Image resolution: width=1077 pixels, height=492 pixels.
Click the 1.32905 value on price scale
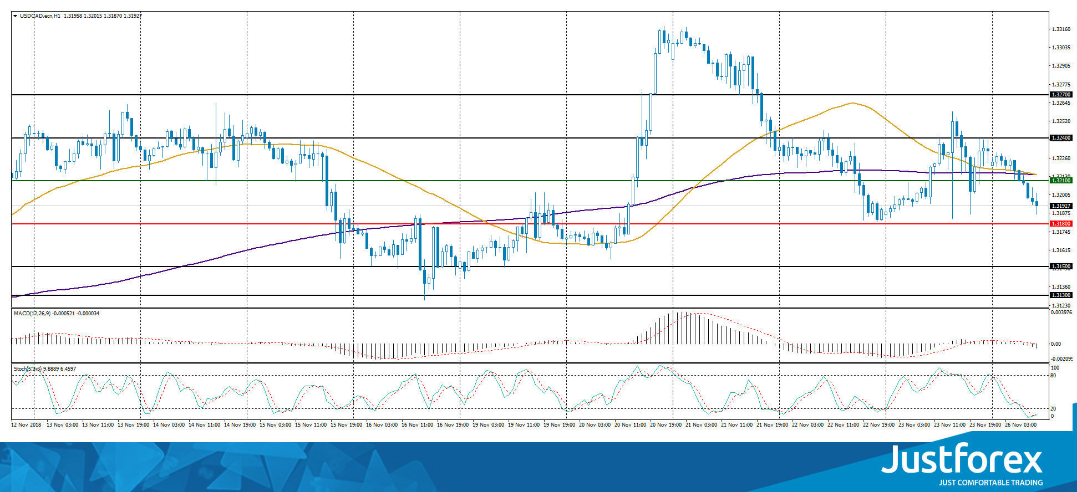1061,66
